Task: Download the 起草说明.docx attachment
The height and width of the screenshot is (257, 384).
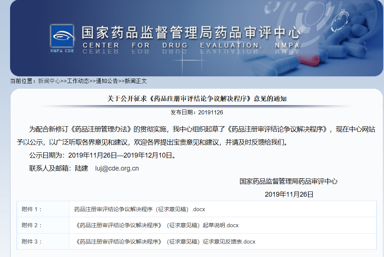Action: tap(157, 225)
